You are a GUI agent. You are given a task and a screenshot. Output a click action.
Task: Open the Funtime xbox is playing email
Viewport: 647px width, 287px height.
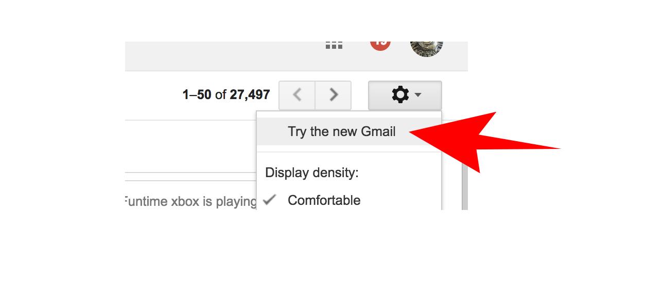point(190,201)
